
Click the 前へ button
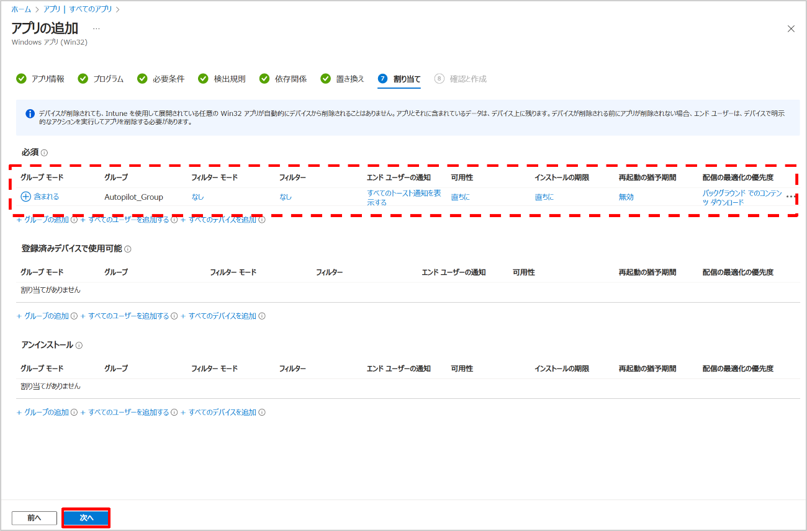coord(34,518)
